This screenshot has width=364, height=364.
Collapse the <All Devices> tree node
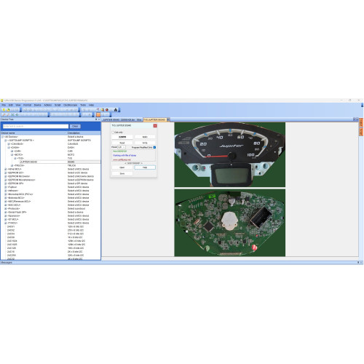click(2, 137)
